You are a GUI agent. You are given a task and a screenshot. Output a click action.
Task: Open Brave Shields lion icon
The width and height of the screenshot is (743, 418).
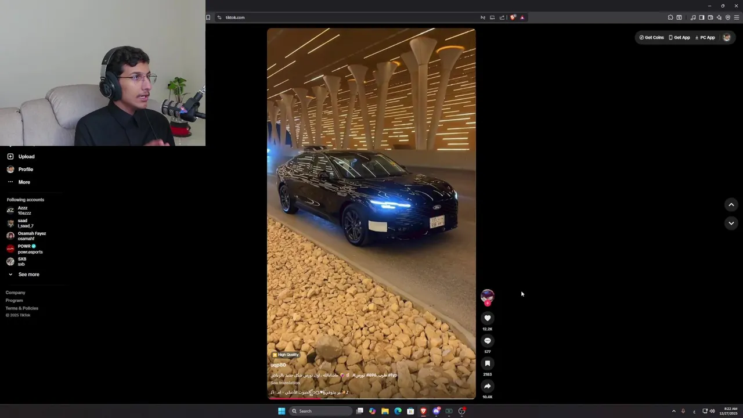pos(513,17)
